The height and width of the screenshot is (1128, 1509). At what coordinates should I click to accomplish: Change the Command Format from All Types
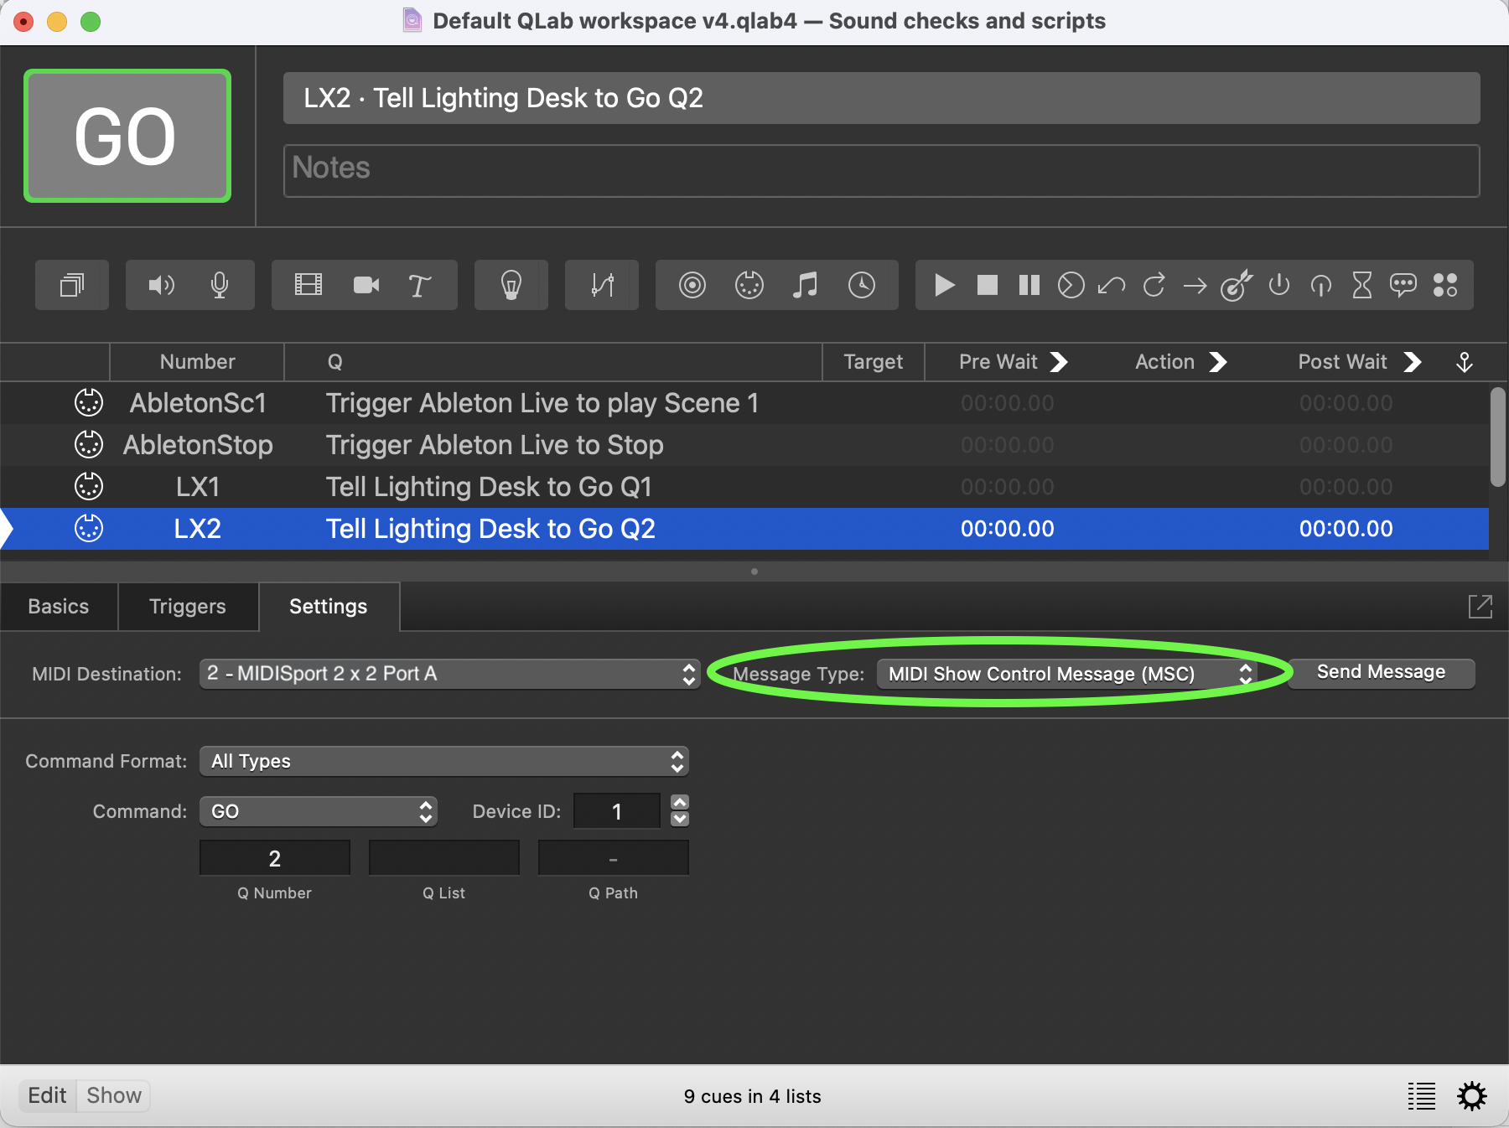(x=443, y=761)
